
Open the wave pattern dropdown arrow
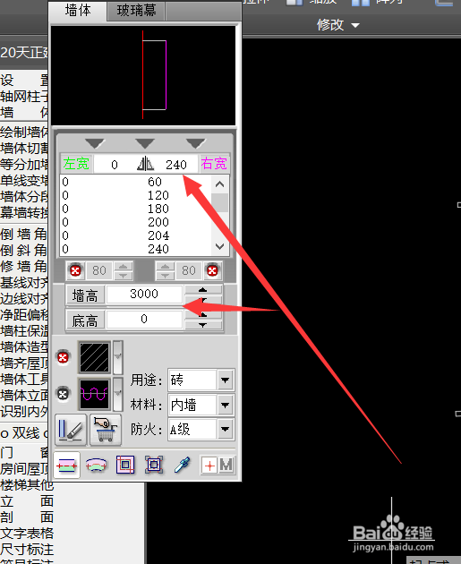pos(118,394)
